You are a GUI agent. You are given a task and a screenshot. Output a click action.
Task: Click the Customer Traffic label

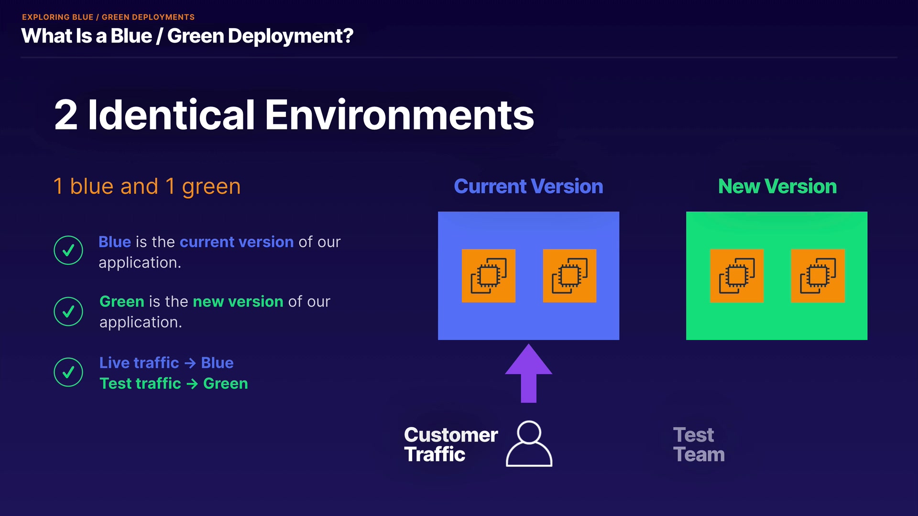(450, 444)
